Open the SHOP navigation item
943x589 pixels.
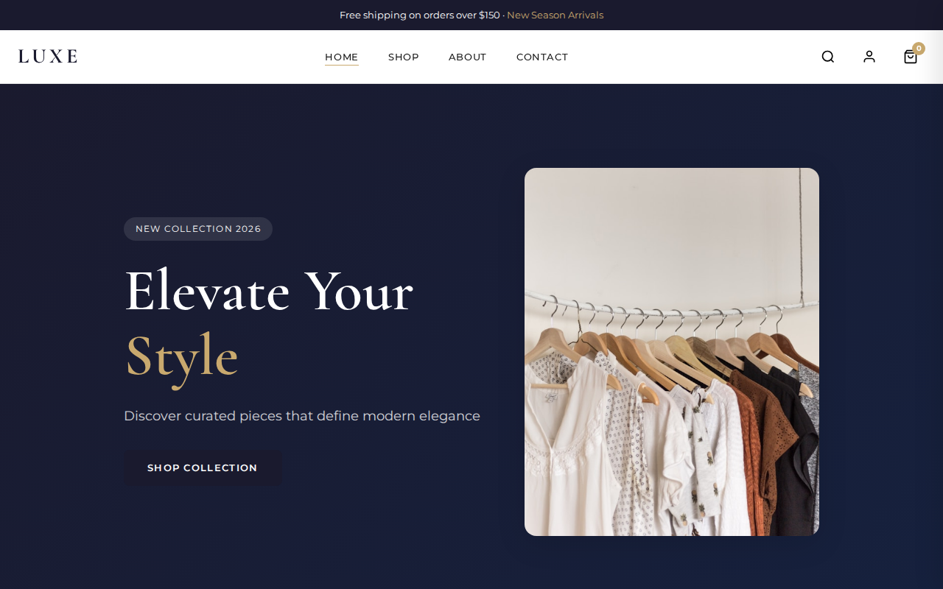(404, 57)
